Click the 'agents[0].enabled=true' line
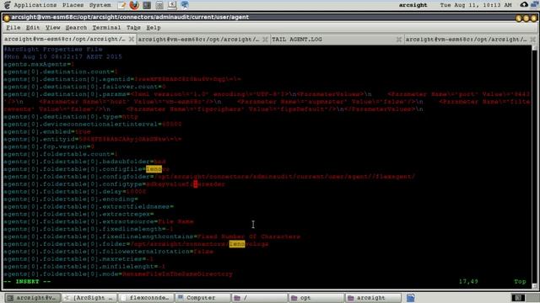This screenshot has height=303, width=540. tap(47, 131)
